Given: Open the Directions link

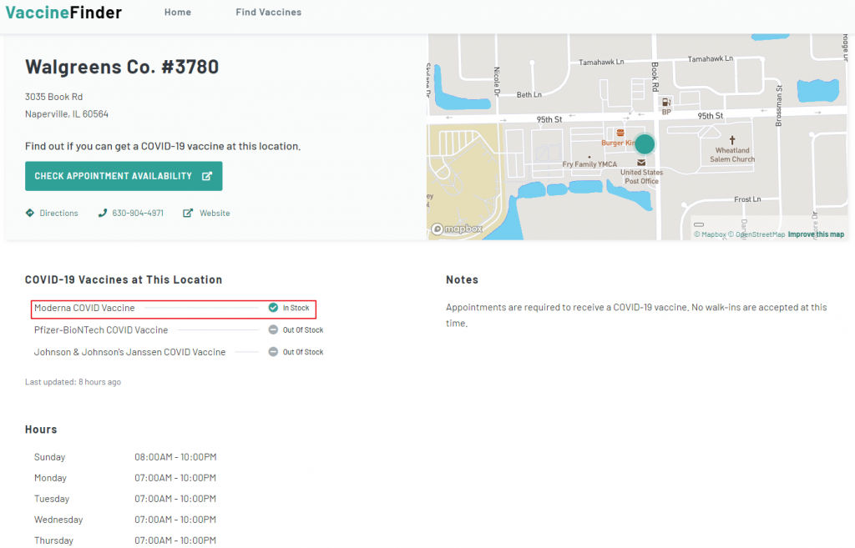Looking at the screenshot, I should [58, 214].
